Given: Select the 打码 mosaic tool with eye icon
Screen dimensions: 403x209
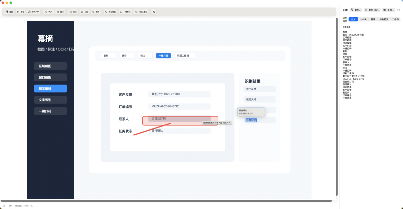Looking at the screenshot, I should (x=84, y=12).
